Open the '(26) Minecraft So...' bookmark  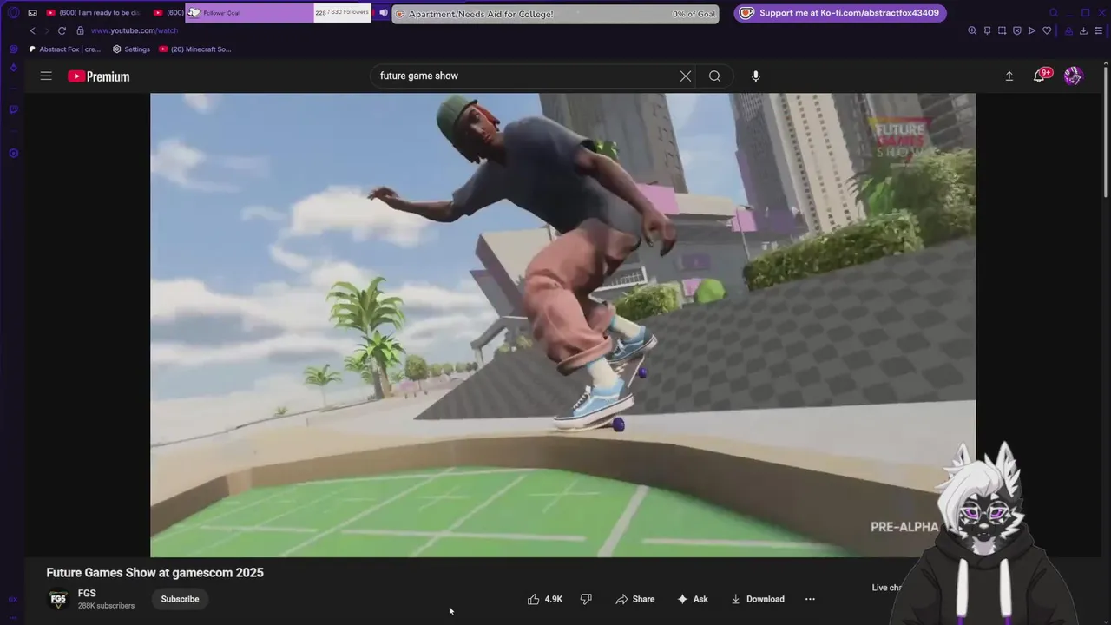point(195,49)
